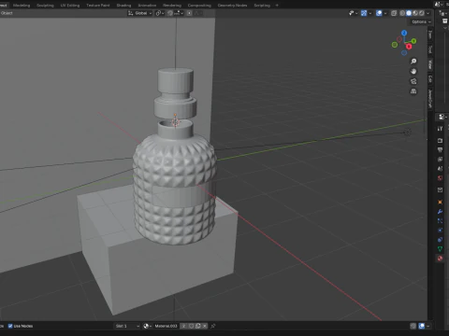Viewport: 449px width, 336px height.
Task: Open the gizmo options dropdown arrow
Action: 370,13
